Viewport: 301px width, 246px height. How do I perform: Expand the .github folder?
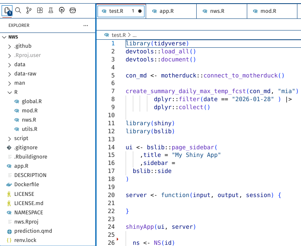click(10, 46)
